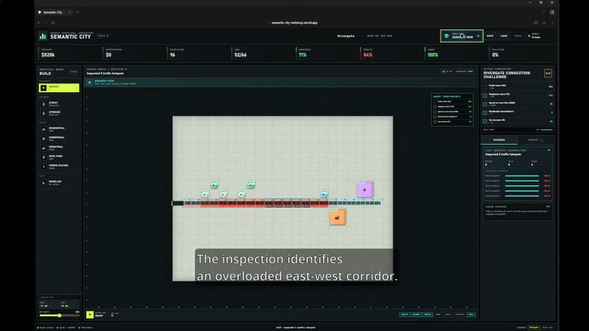Select the Demolish tool
The image size is (589, 331).
pyautogui.click(x=59, y=183)
